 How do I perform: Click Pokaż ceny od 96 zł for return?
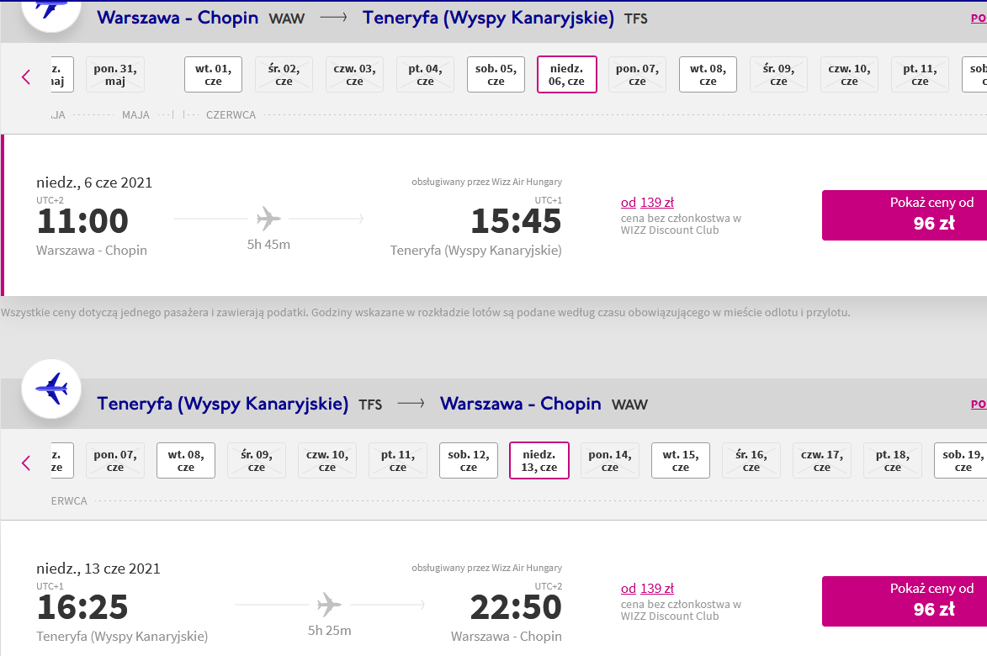[905, 601]
